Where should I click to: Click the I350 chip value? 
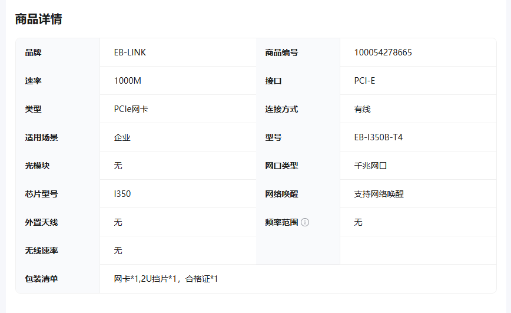(122, 194)
